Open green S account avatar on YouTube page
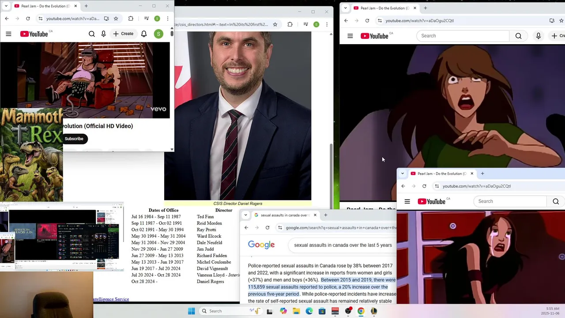Viewport: 565px width, 318px height. click(158, 34)
